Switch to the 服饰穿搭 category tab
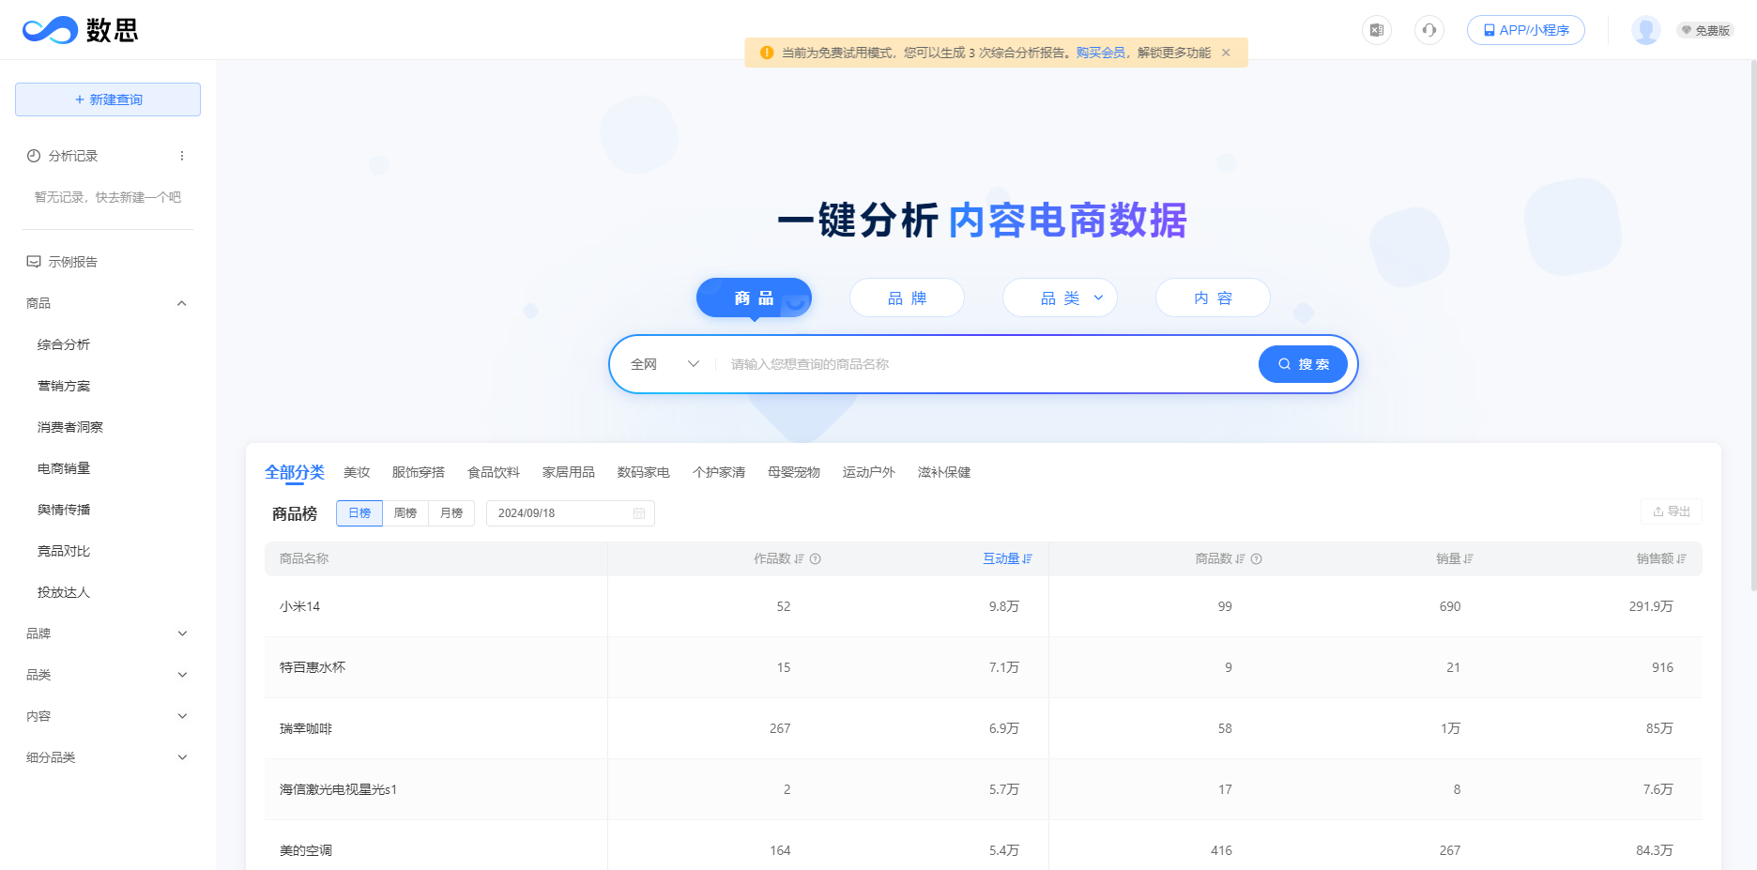The width and height of the screenshot is (1757, 870). tap(419, 472)
